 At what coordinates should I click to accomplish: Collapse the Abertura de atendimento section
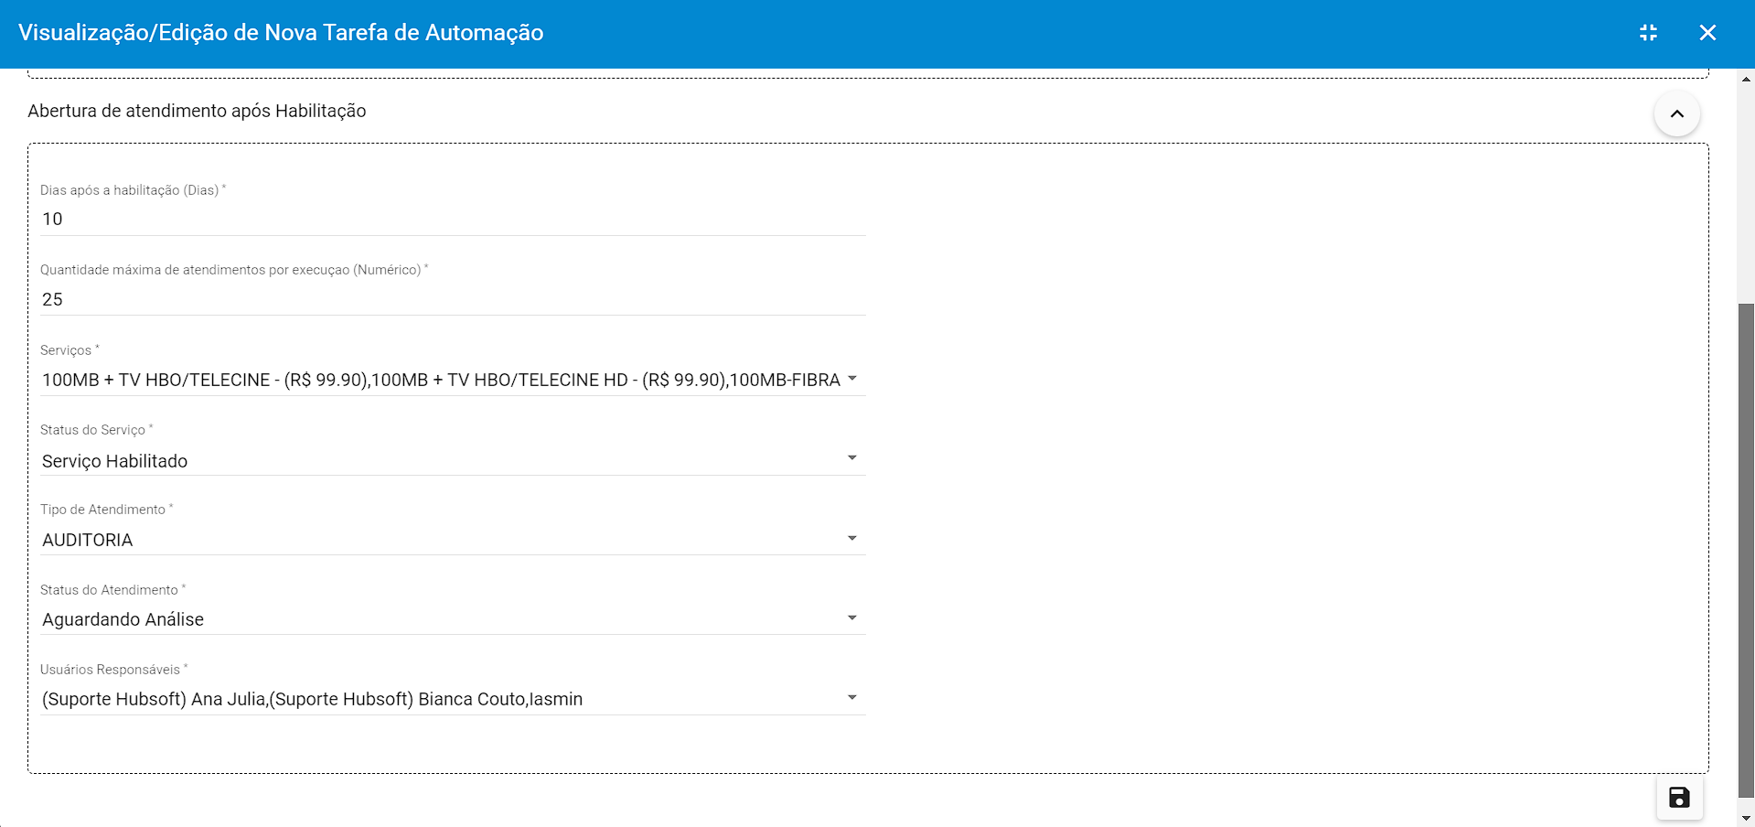pos(1676,114)
